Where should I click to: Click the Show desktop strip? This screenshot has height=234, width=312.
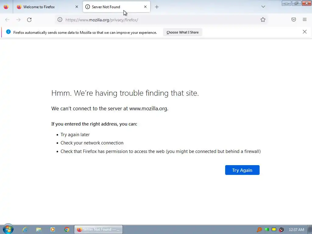coord(310,229)
